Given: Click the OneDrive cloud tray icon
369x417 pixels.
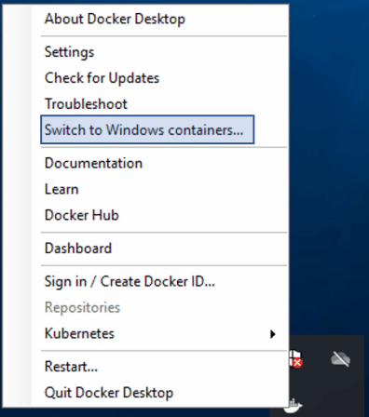Looking at the screenshot, I should (340, 359).
